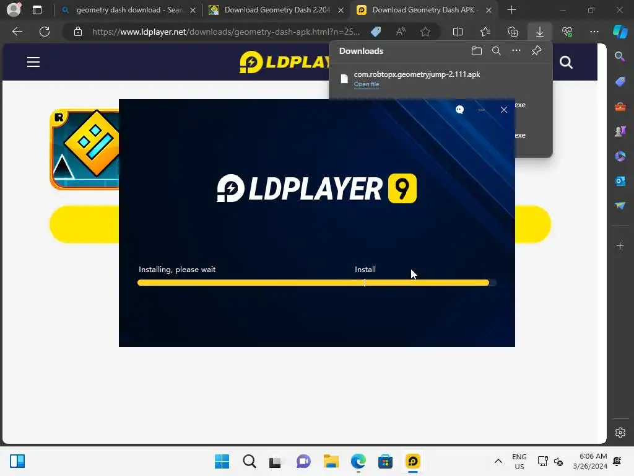Activate Read aloud icon in address bar

pos(401,32)
